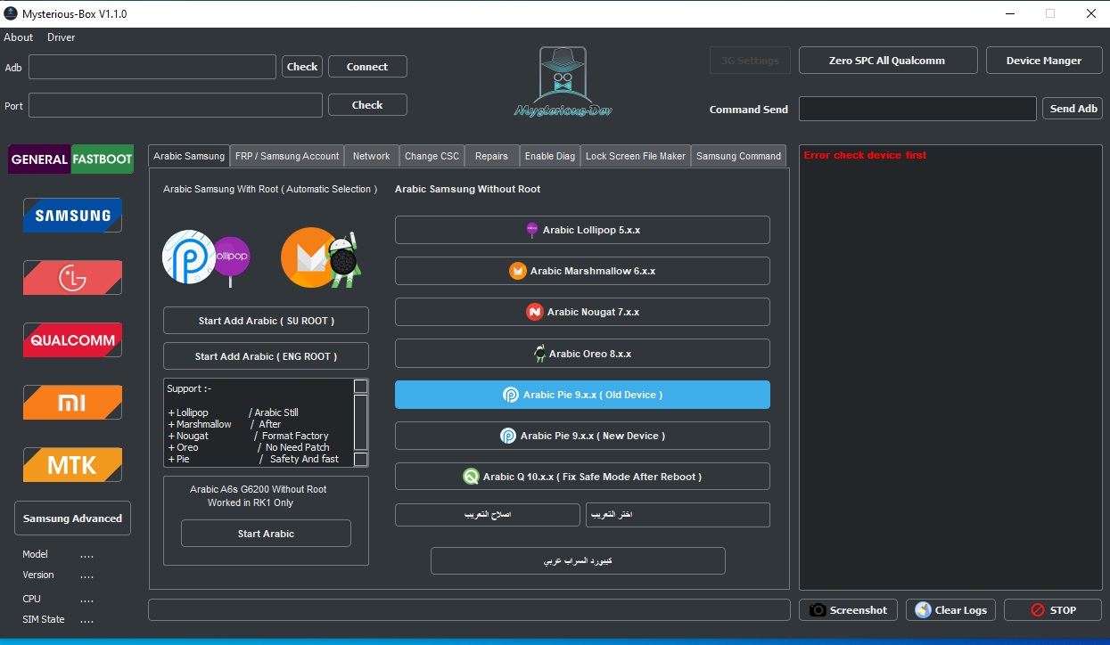This screenshot has width=1110, height=645.
Task: Click the Arabic keyboard button
Action: pos(578,561)
